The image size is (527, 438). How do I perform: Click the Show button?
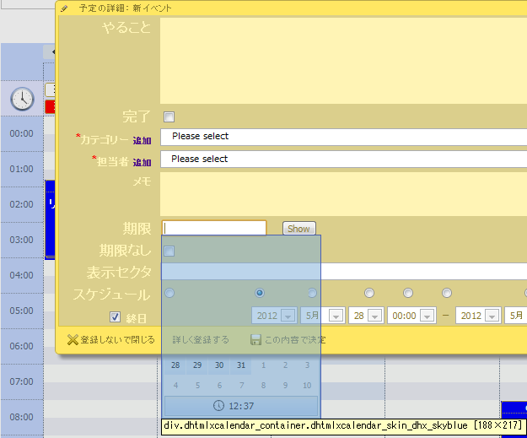(x=299, y=229)
